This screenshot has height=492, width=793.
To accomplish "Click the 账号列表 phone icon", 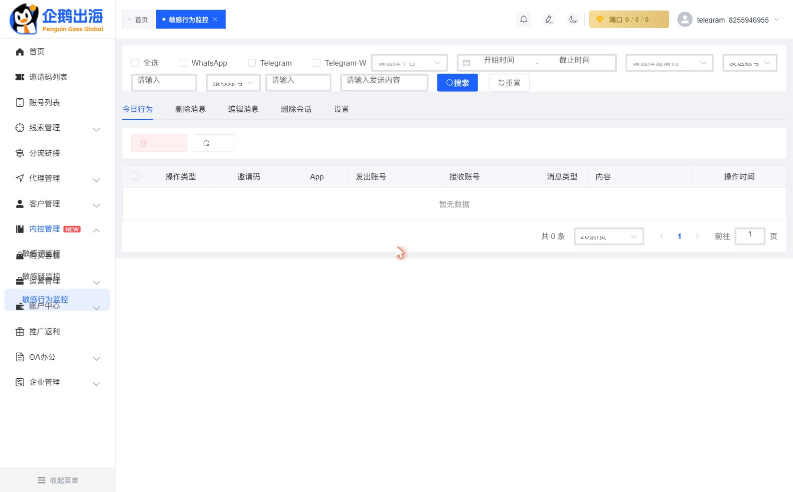I will tap(20, 102).
